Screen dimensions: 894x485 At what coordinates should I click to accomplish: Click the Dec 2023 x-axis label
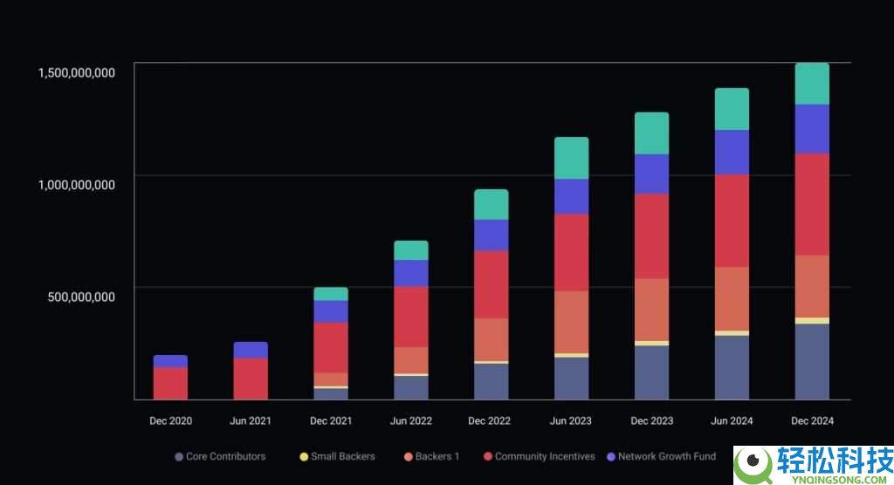651,421
